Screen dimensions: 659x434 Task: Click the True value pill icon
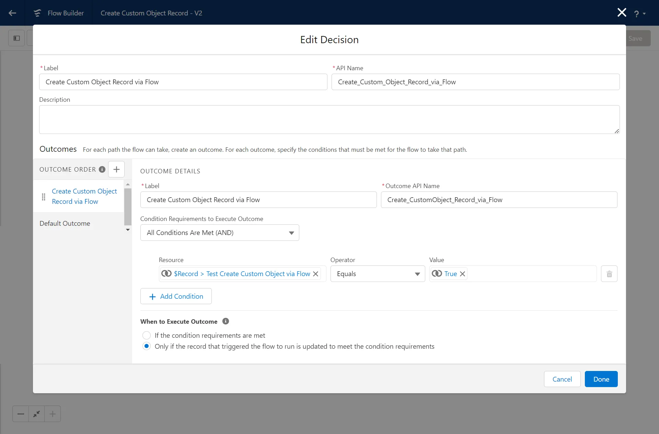(437, 273)
